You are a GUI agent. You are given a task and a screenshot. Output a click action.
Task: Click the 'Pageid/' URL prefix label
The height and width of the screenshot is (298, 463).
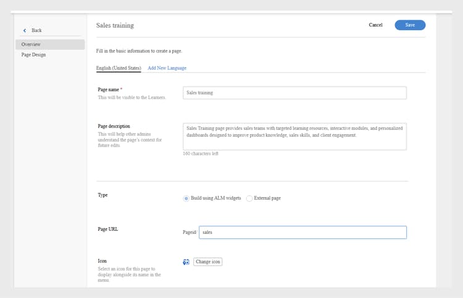point(190,233)
